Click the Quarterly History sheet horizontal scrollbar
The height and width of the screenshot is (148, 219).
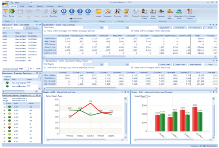[81, 88]
